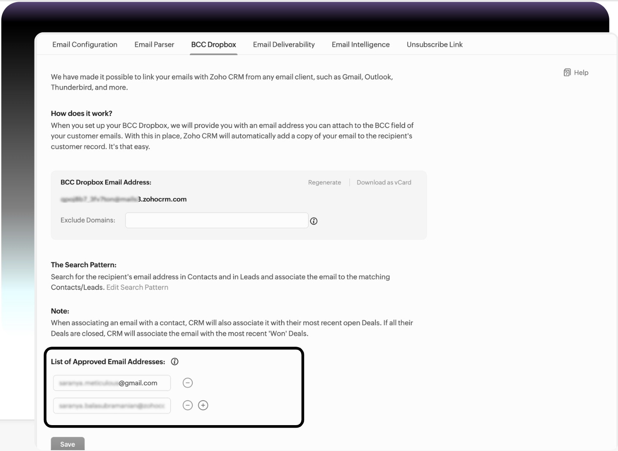Viewport: 618px width, 451px height.
Task: Regenerate the BCC Dropbox email address
Action: click(x=325, y=182)
